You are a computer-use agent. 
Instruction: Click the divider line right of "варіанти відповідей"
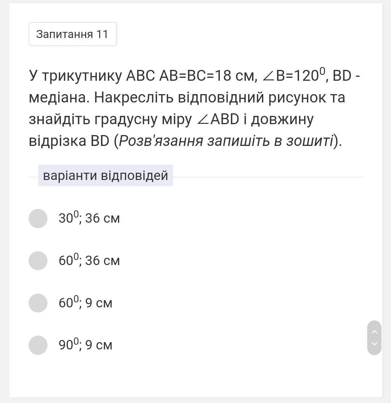268,177
